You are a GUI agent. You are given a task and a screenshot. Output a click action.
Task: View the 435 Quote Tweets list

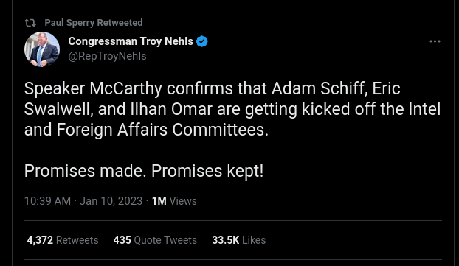coord(155,240)
